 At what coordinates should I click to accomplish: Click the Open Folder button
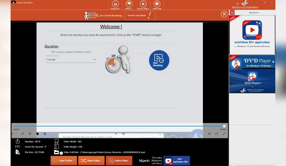click(x=64, y=161)
